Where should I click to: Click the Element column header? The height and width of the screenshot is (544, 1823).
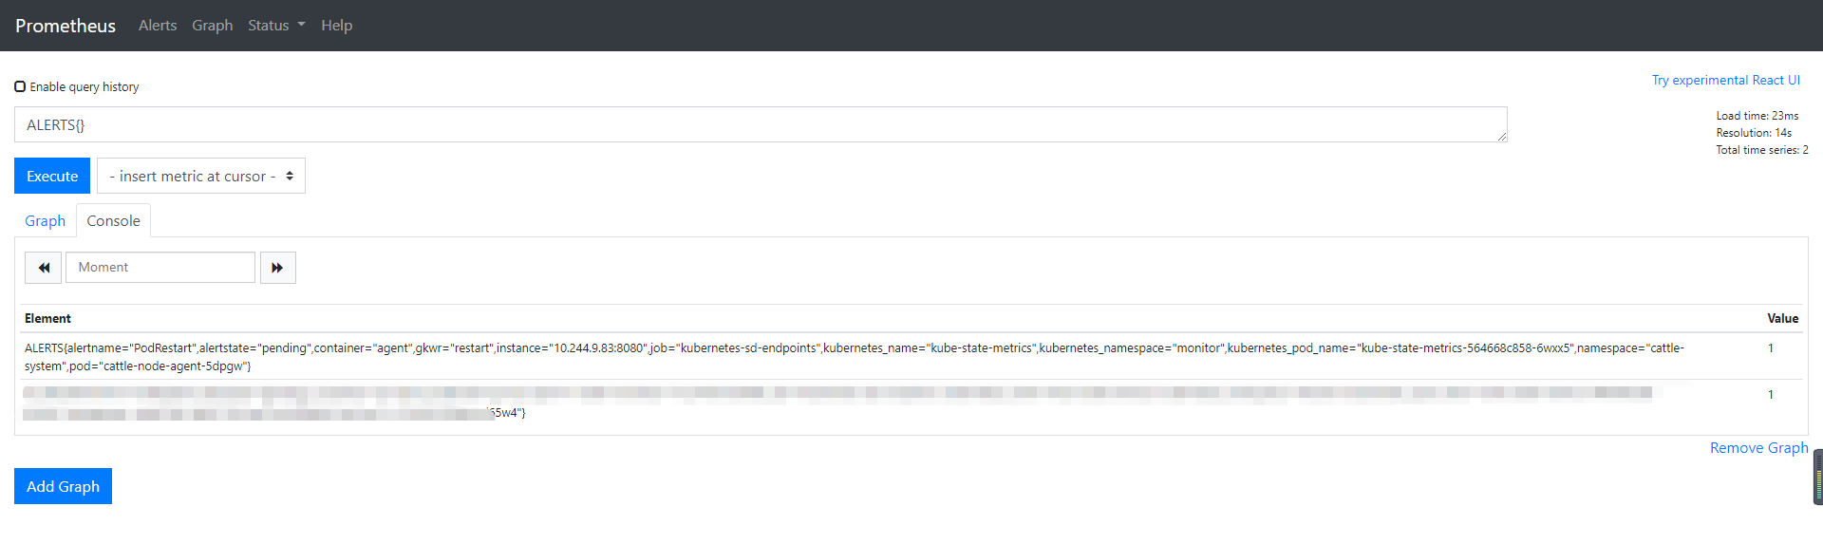pyautogui.click(x=47, y=318)
